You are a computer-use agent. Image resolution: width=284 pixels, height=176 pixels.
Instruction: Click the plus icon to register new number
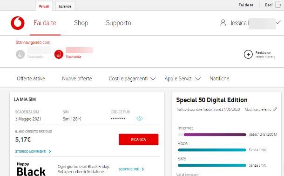pyautogui.click(x=248, y=54)
